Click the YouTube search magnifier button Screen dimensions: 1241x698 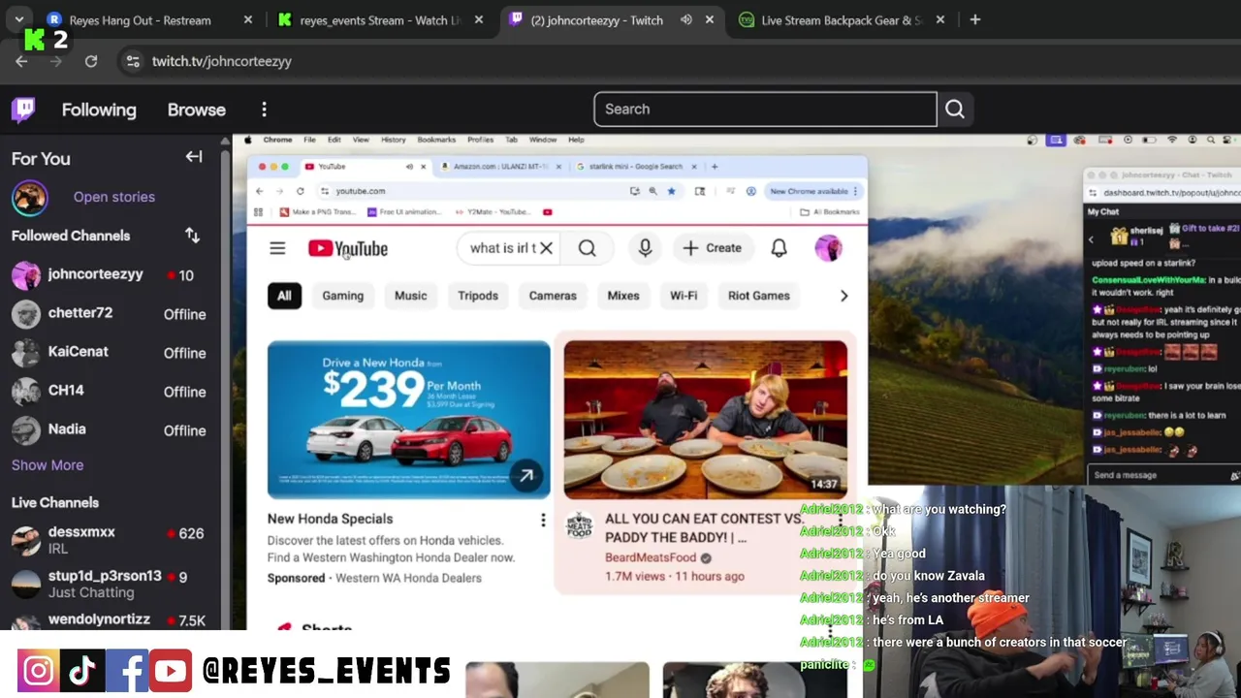(x=587, y=248)
